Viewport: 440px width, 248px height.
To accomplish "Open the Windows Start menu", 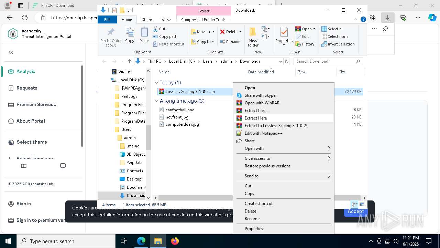I will (8, 241).
